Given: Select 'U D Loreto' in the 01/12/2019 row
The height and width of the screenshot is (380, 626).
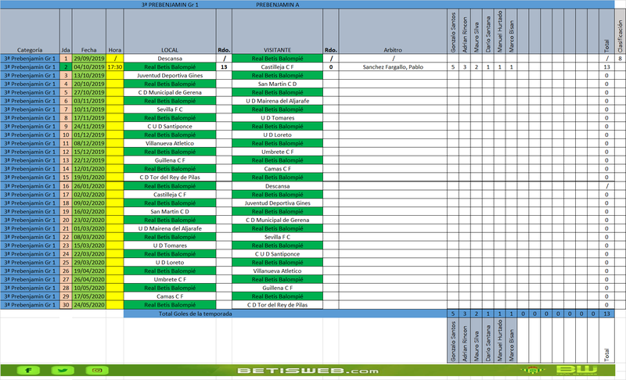Looking at the screenshot, I should pos(278,134).
